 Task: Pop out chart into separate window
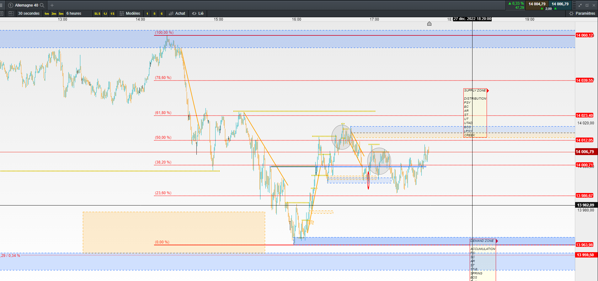click(587, 5)
